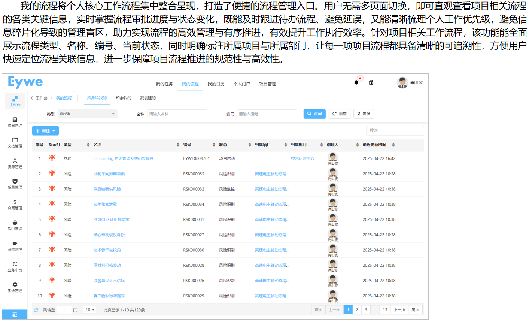This screenshot has height=321, width=529.
Task: Open 系统监控 in the sidebar
Action: [x=15, y=245]
